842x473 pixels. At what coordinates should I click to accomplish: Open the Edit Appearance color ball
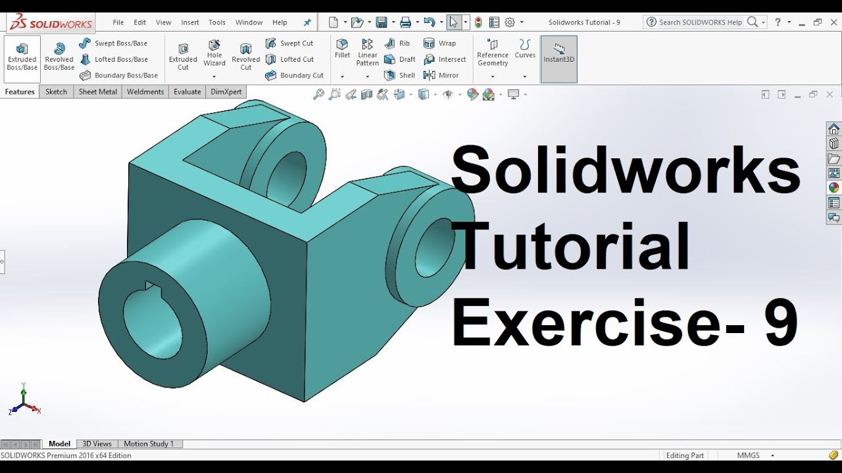click(472, 95)
